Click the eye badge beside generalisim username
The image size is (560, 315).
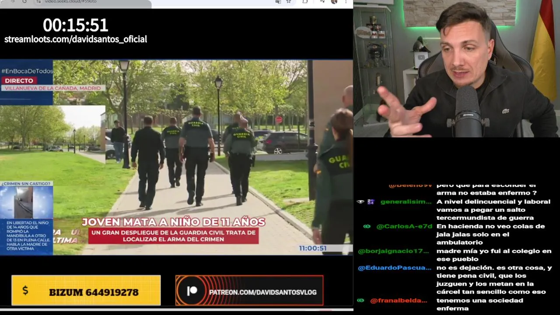[x=360, y=202]
